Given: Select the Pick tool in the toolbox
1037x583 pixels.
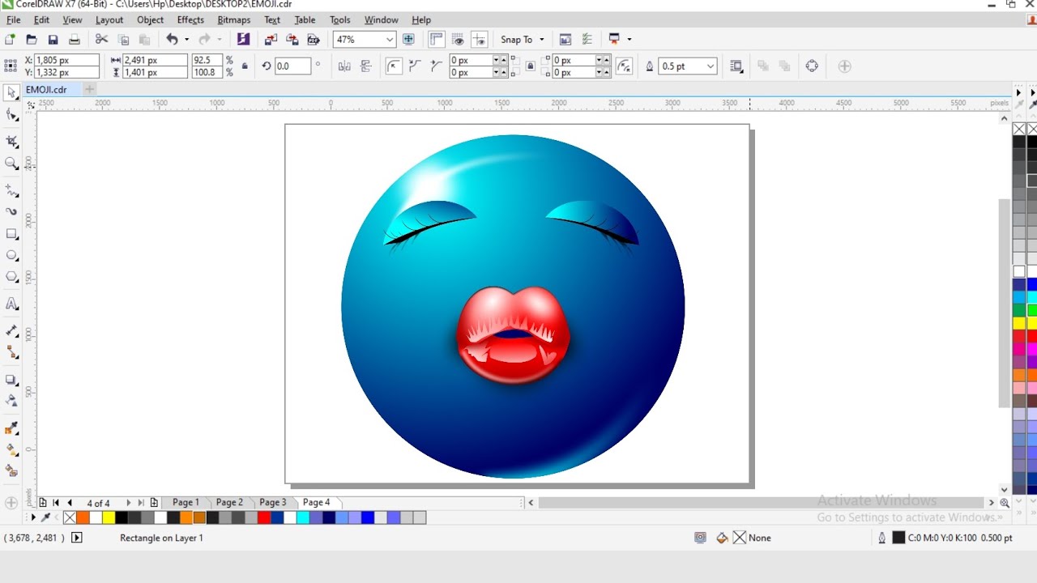Looking at the screenshot, I should coord(11,92).
